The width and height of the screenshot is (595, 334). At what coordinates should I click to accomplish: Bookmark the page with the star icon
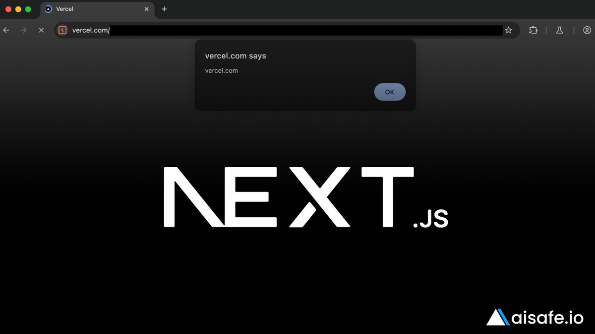(508, 30)
